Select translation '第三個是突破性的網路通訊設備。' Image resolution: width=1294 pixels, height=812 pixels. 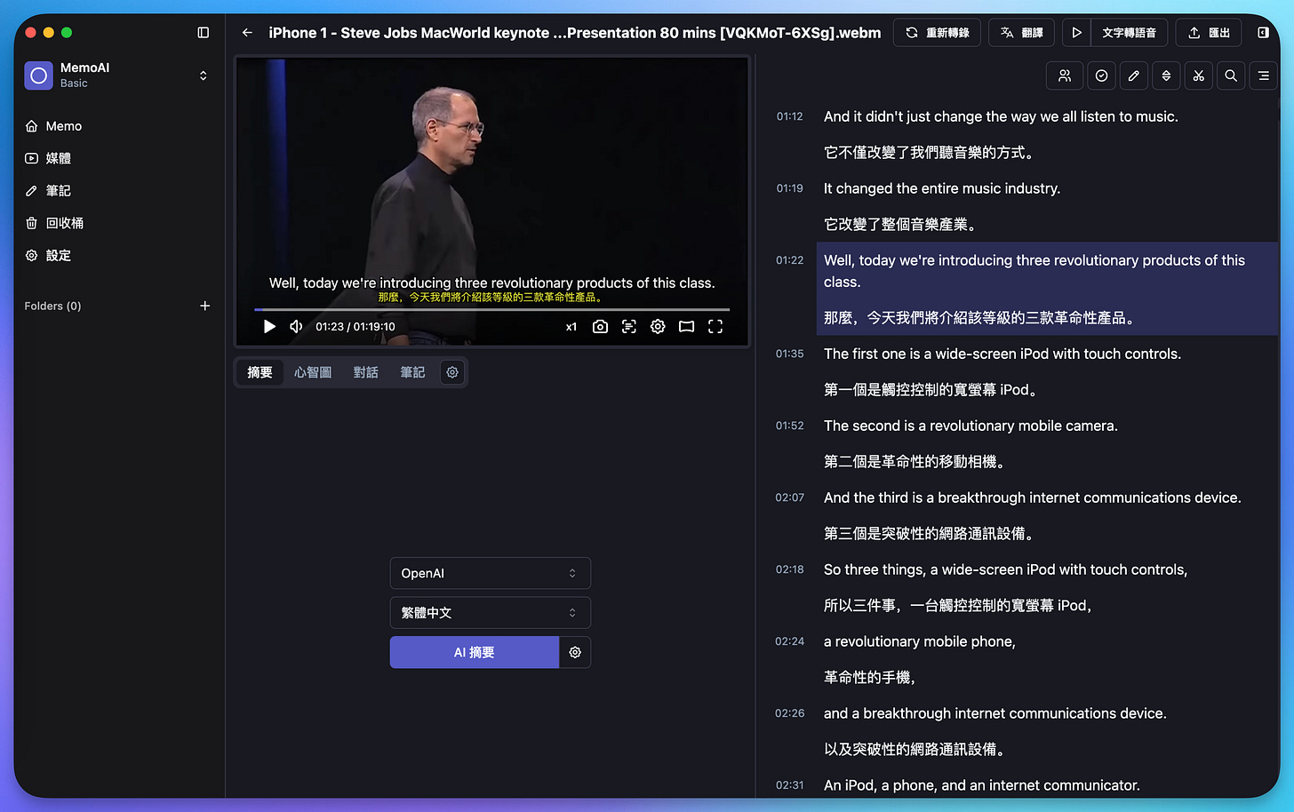pyautogui.click(x=930, y=534)
